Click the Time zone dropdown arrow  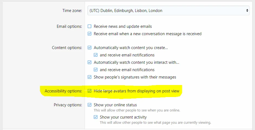point(247,11)
